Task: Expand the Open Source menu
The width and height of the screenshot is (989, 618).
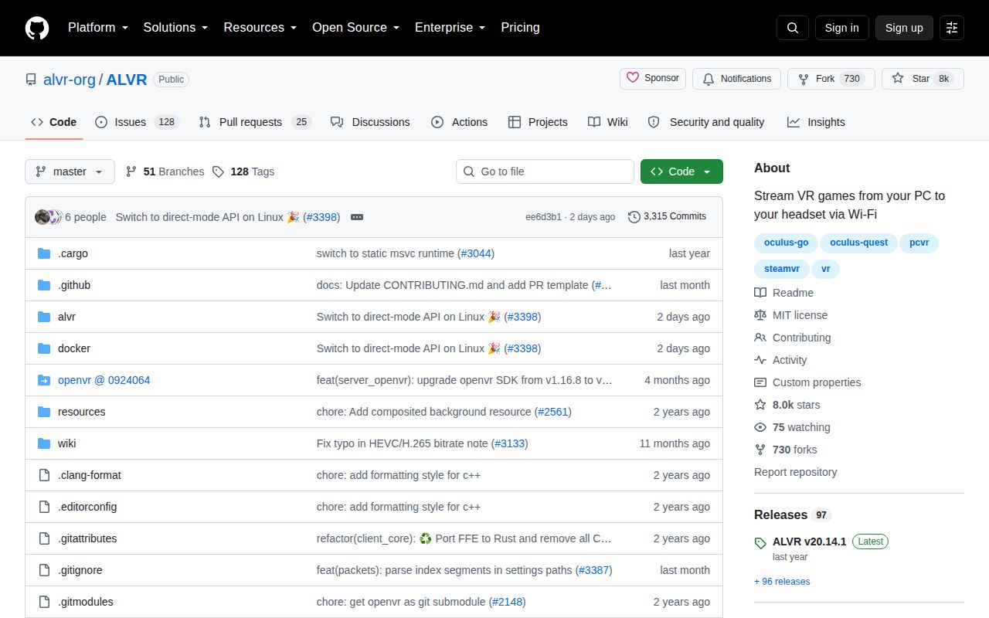Action: [x=356, y=28]
